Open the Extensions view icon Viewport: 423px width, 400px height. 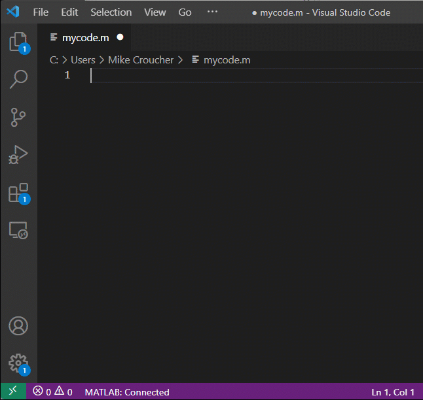[x=18, y=193]
